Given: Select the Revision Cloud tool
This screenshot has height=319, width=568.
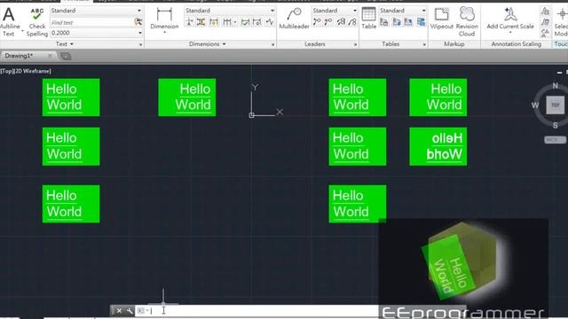Looking at the screenshot, I should click(x=467, y=21).
